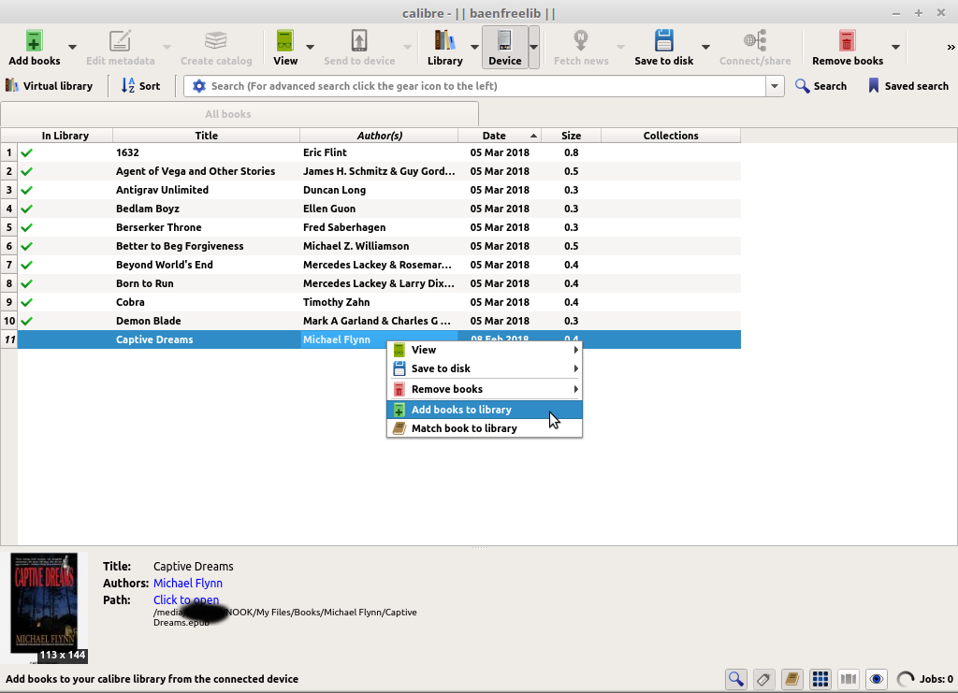
Task: Expand the View dropdown arrow
Action: click(x=310, y=47)
